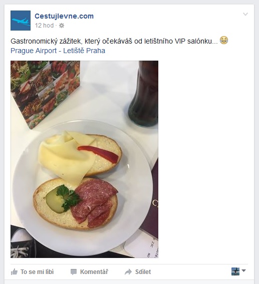Click the food brochure in the photo
259x284 pixels.
pos(45,94)
